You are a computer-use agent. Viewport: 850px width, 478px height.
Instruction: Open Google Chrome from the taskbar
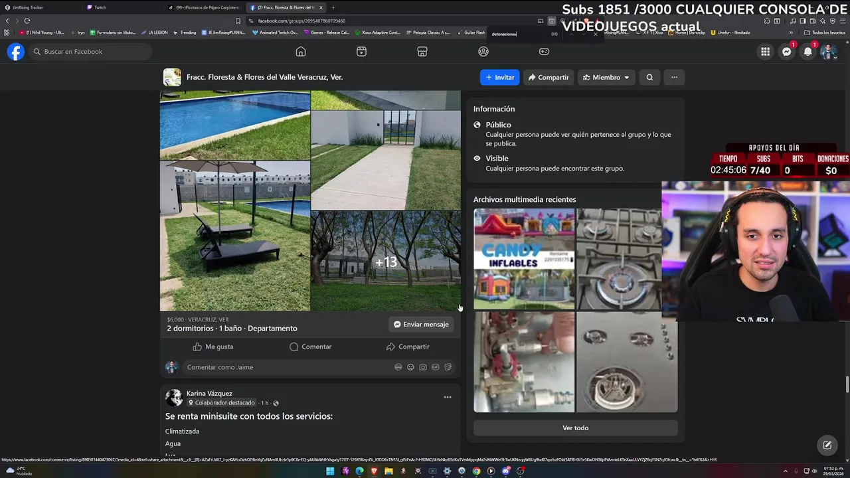pos(476,471)
